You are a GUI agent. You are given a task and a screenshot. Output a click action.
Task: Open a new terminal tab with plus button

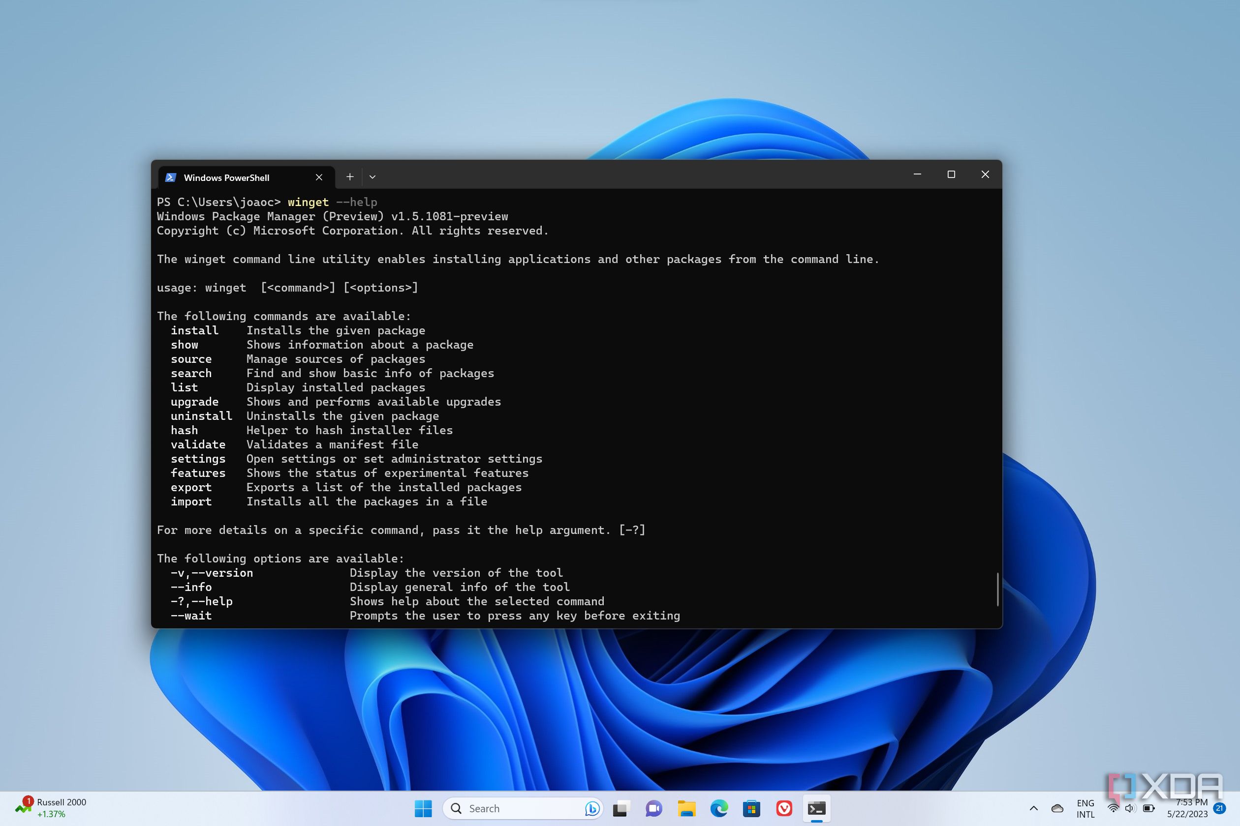[x=349, y=177]
